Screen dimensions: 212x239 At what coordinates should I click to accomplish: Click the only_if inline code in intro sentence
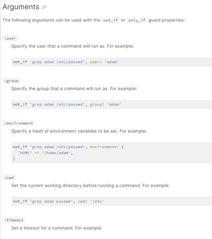(137, 20)
